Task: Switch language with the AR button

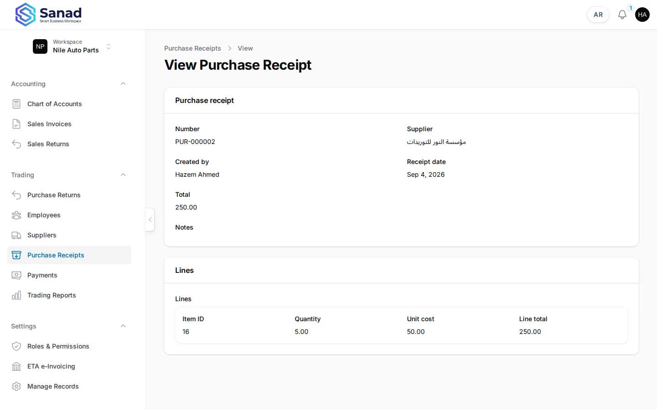Action: [x=598, y=15]
